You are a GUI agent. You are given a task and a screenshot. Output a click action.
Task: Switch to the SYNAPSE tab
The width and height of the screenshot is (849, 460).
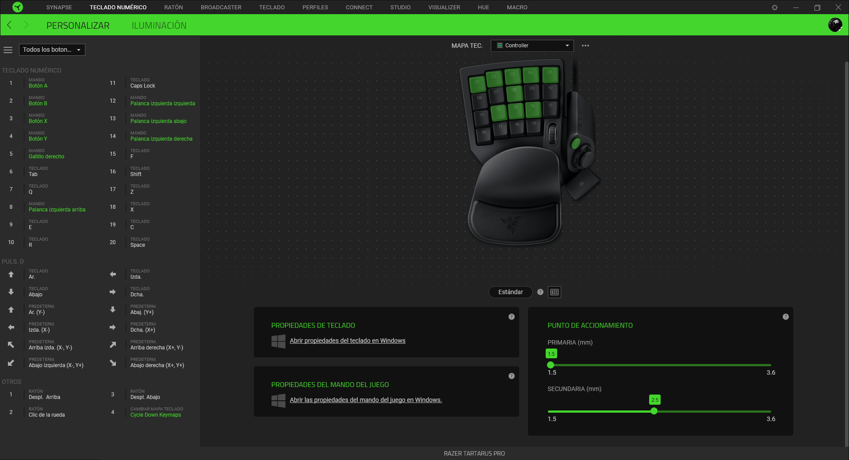pyautogui.click(x=59, y=8)
